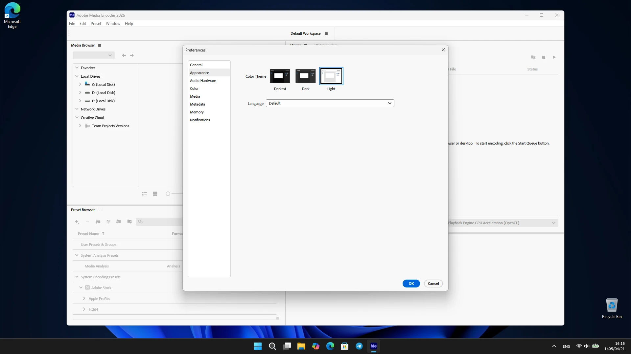Collapse the Favorites tree group
This screenshot has width=631, height=354.
click(x=77, y=68)
